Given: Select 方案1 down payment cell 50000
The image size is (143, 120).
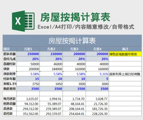Looking at the screenshot, I should 28,64.
